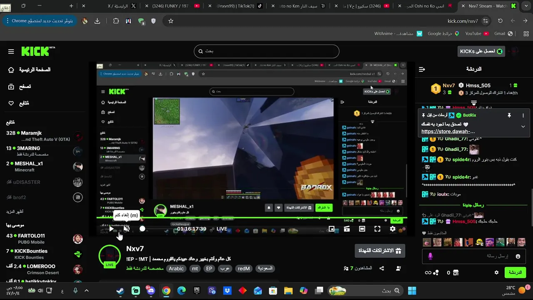The width and height of the screenshot is (533, 300).
Task: Open the YouTube bookmark
Action: coord(476,33)
